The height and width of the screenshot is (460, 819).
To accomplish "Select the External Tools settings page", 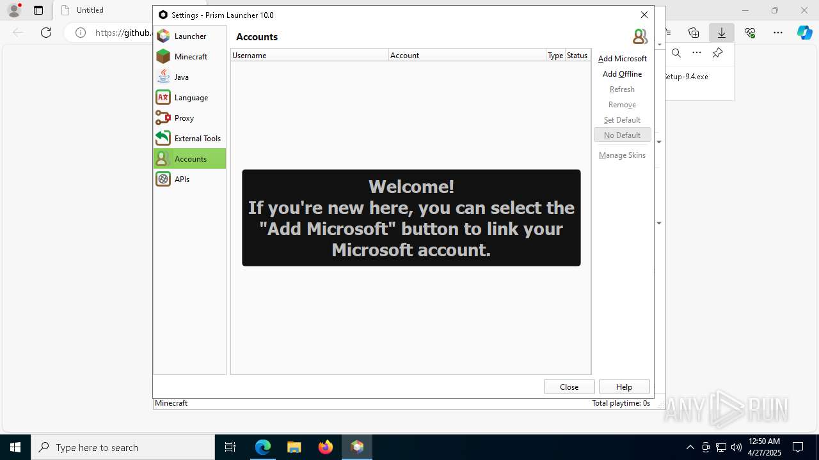I will coord(189,139).
